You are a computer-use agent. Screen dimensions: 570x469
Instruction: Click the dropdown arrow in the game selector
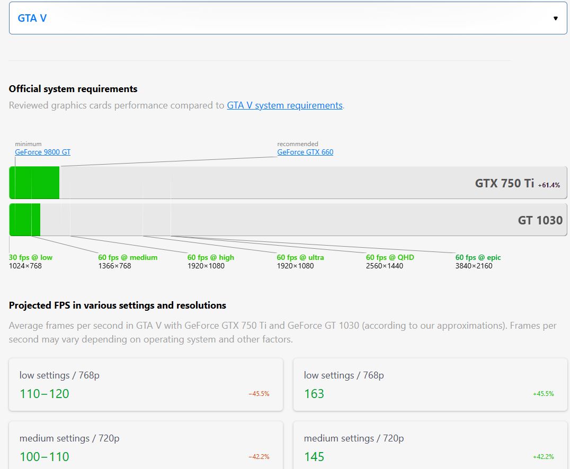556,19
